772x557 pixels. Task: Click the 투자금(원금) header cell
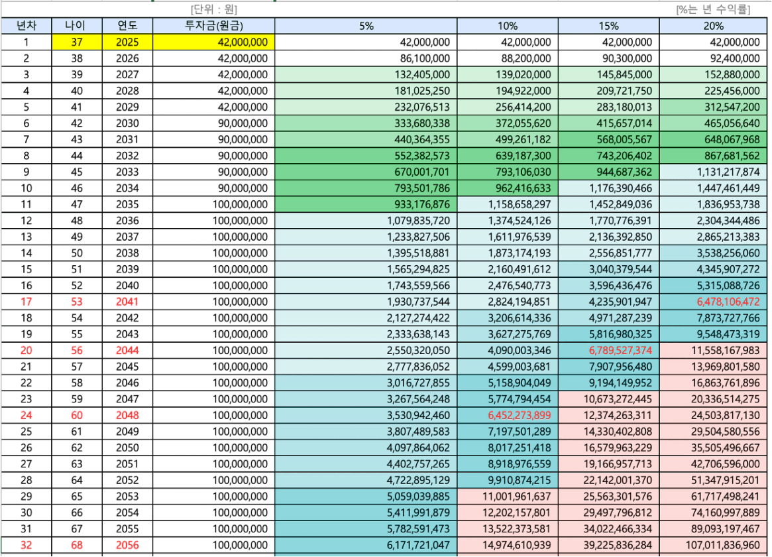[x=213, y=26]
